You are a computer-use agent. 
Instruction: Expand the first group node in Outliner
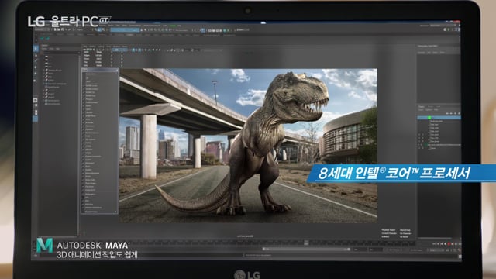[44, 70]
